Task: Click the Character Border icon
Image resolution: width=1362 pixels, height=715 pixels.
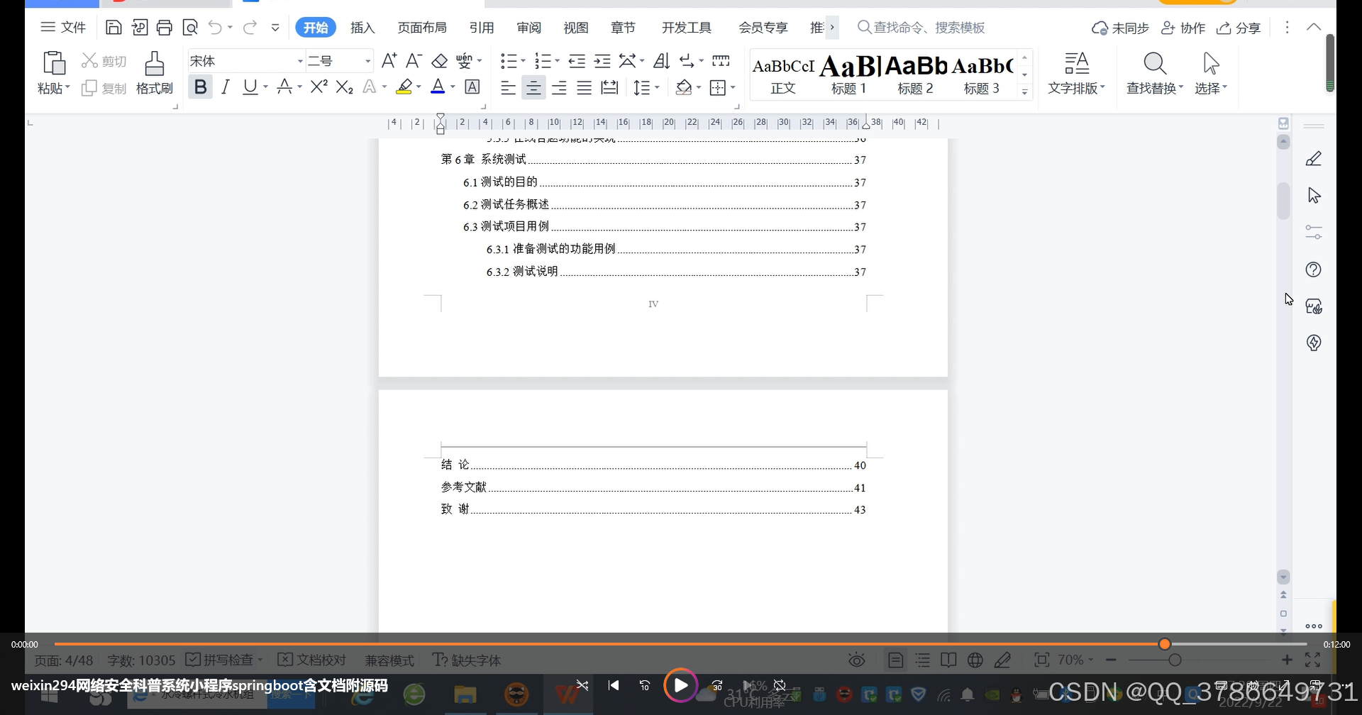Action: tap(472, 87)
